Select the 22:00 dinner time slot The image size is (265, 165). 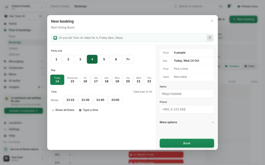[115, 100]
